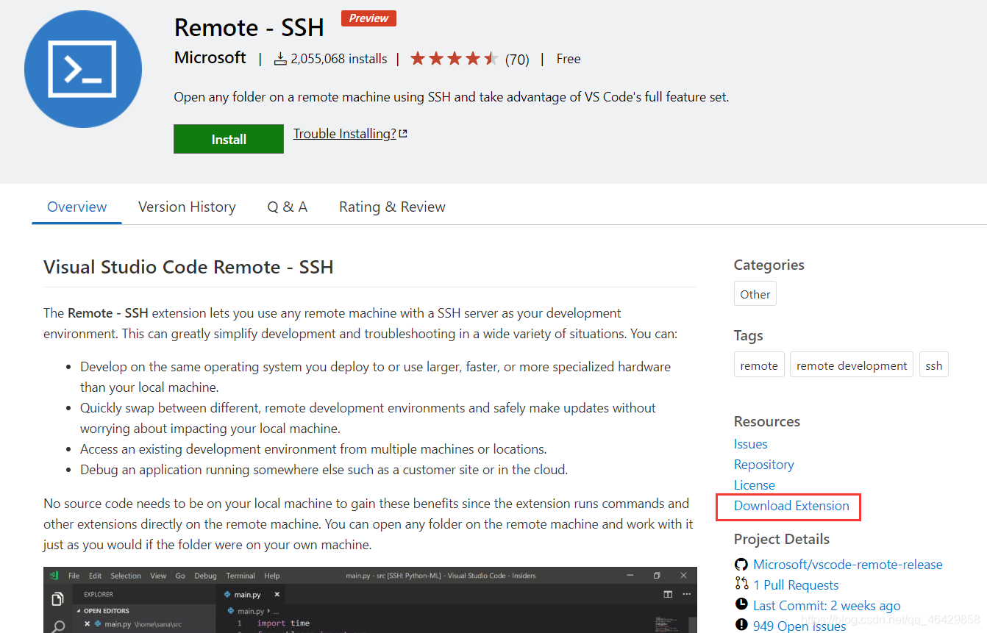The height and width of the screenshot is (633, 987).
Task: Open the Last Commit: 2 weeks ago link
Action: [x=827, y=606]
